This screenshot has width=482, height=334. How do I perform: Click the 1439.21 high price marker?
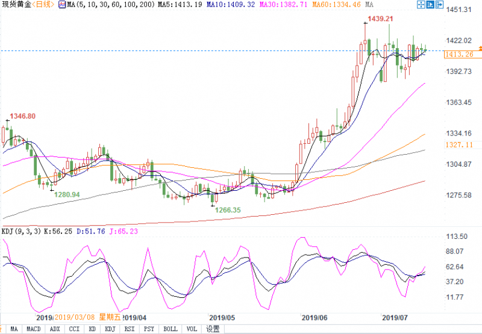pos(380,19)
